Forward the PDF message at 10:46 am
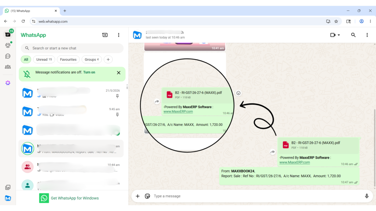The height and width of the screenshot is (211, 376). 272,152
